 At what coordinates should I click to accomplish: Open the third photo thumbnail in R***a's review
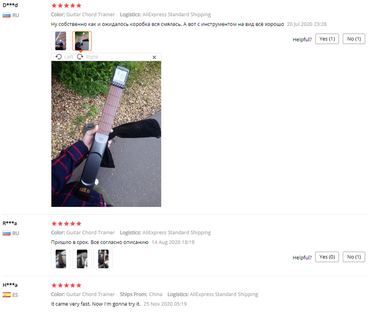coord(103,259)
